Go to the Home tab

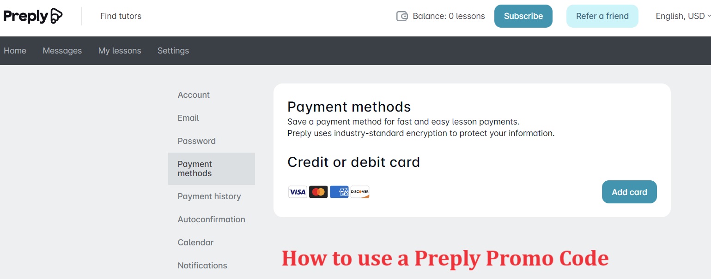click(x=15, y=51)
